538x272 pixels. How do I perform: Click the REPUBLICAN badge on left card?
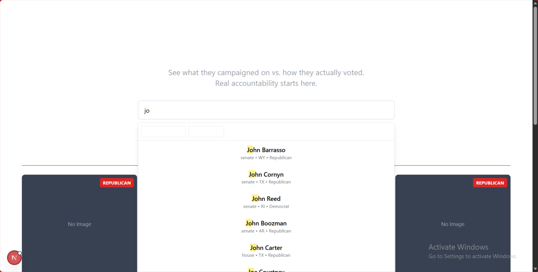[116, 182]
